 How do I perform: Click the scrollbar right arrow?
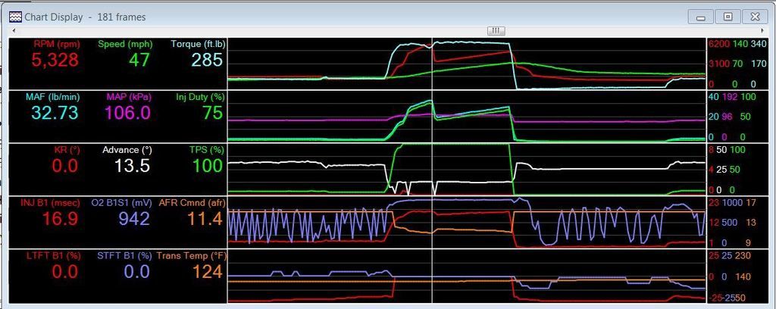point(763,31)
